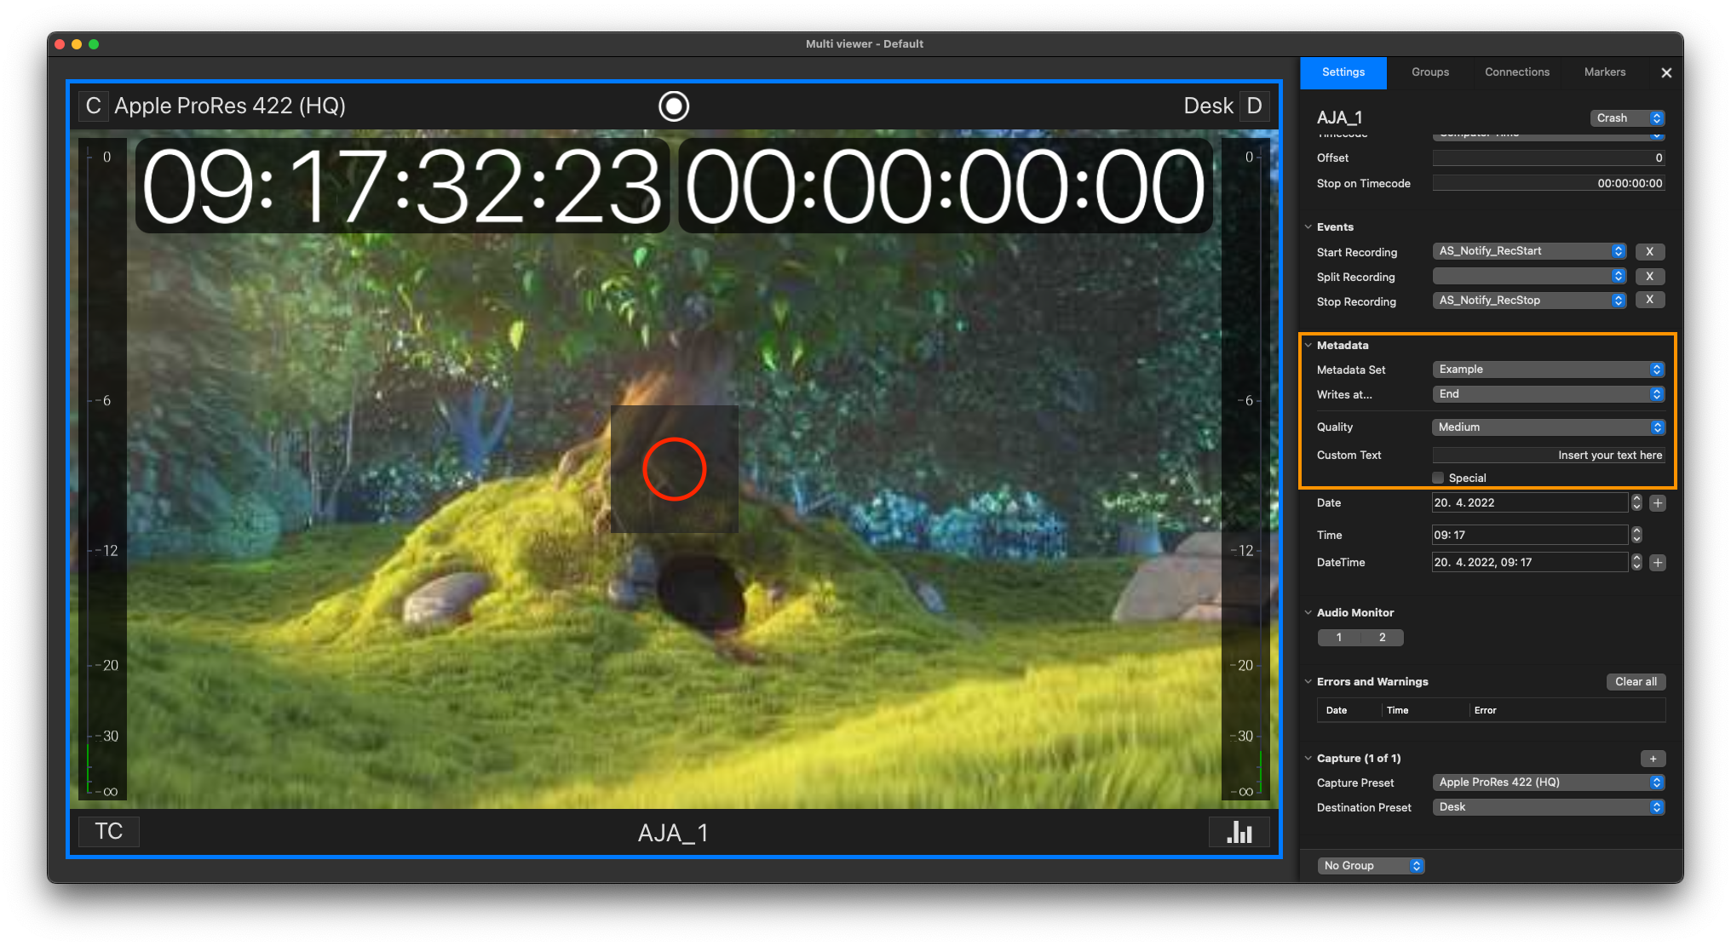Open the Writes at dropdown
This screenshot has width=1731, height=946.
pyautogui.click(x=1549, y=394)
